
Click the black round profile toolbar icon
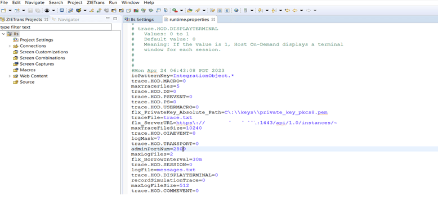[x=47, y=11]
